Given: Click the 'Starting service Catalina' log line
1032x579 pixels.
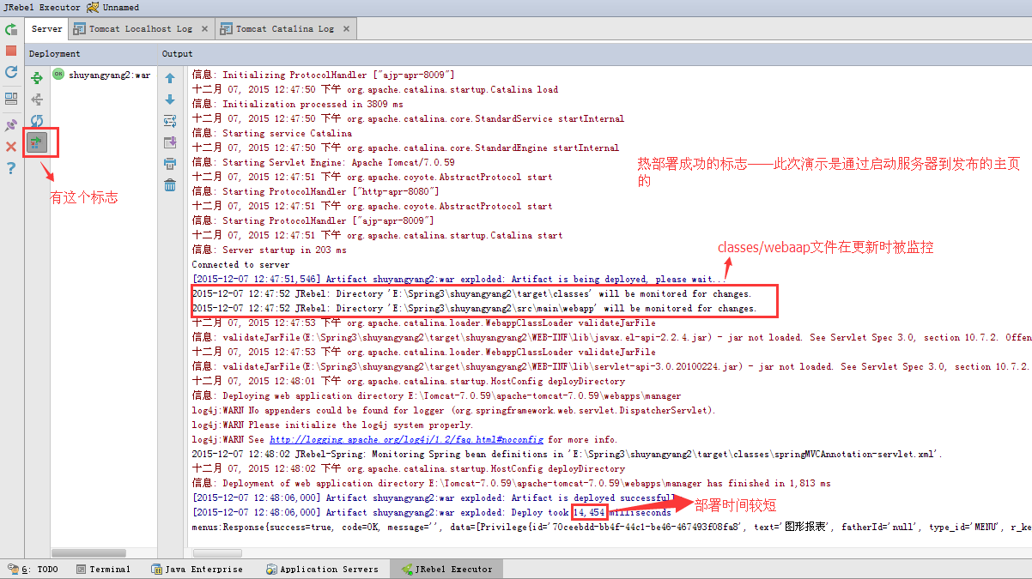Looking at the screenshot, I should click(271, 133).
